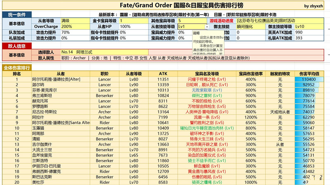The width and height of the screenshot is (330, 185).
Task: Select damage value 54723
Action: click(309, 150)
